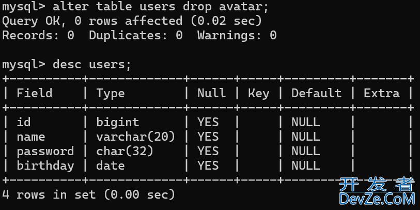Image resolution: width=420 pixels, height=210 pixels.
Task: Click the 'Default' column header
Action: tap(316, 93)
